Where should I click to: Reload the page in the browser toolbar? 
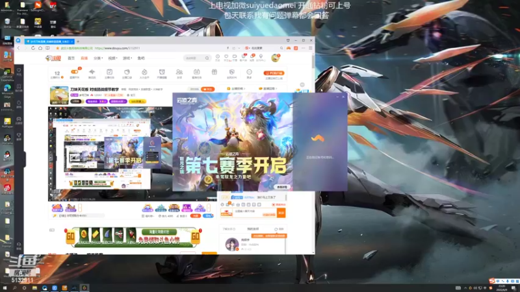coord(33,48)
